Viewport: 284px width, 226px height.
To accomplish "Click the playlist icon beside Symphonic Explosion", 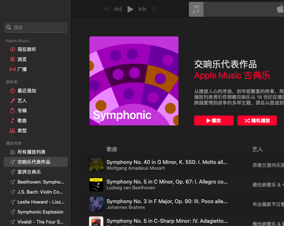I will click(x=12, y=212).
